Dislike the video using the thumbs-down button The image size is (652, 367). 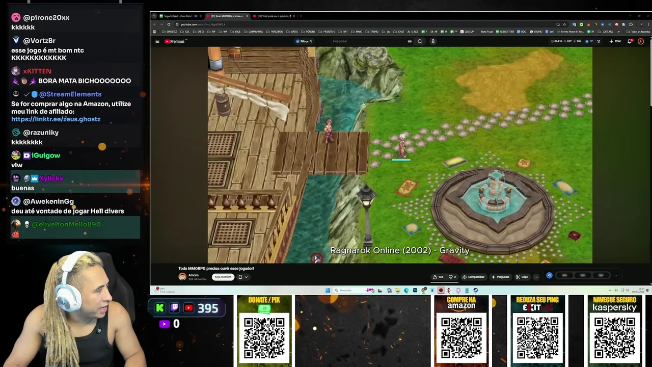pos(451,277)
